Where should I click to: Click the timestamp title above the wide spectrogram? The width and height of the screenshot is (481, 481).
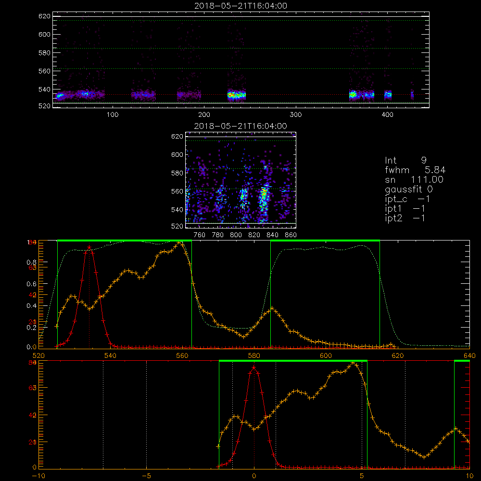click(241, 6)
